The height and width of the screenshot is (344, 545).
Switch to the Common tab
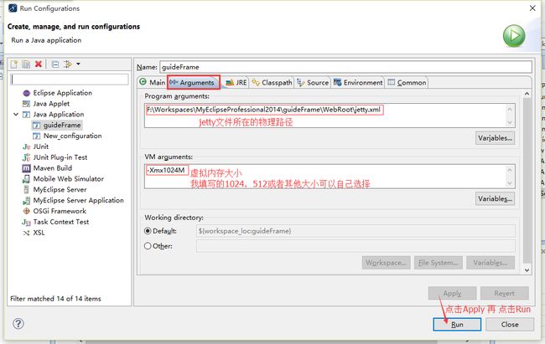pyautogui.click(x=407, y=82)
